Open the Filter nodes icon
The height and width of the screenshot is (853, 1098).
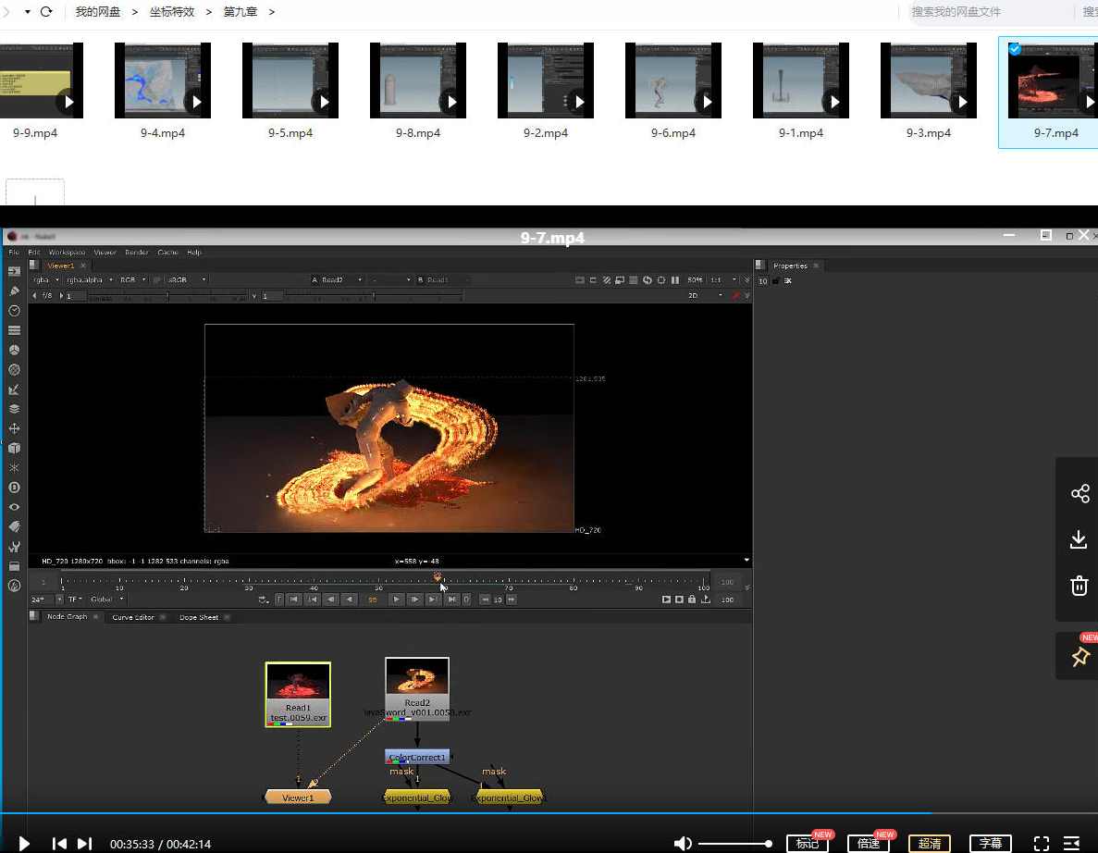click(14, 369)
